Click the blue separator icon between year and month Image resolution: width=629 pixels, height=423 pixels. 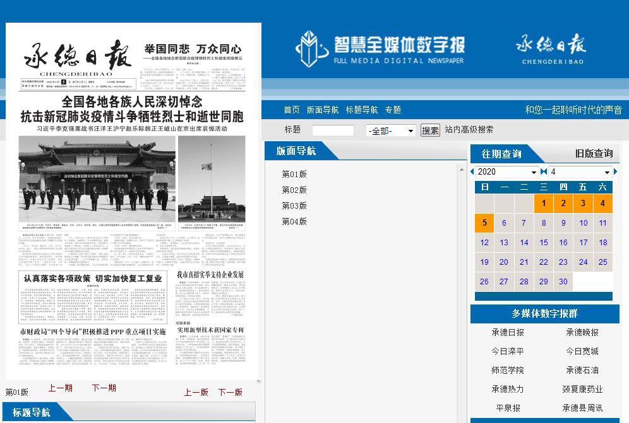544,172
